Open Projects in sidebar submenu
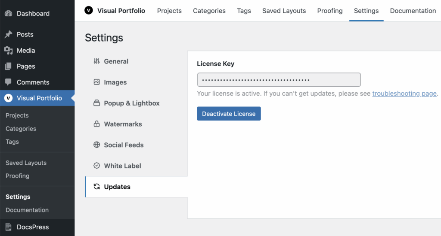This screenshot has width=441, height=236. 17,115
